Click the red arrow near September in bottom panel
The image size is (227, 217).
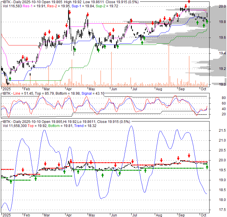pyautogui.click(x=189, y=156)
